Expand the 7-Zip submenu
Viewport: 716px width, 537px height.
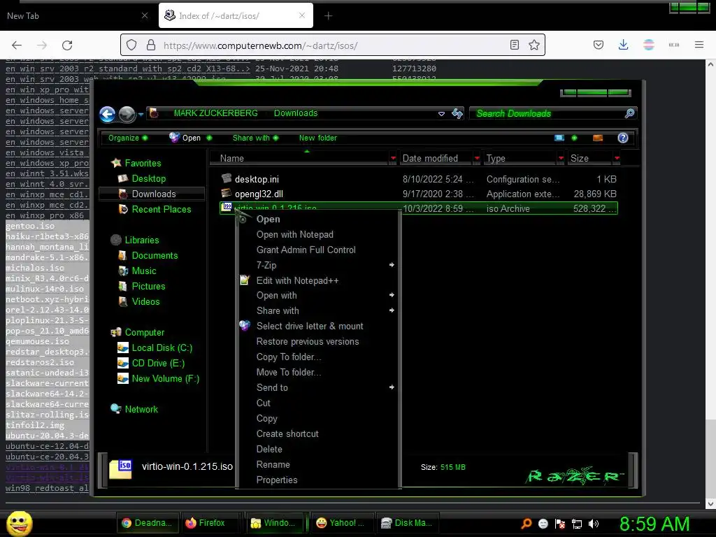pyautogui.click(x=318, y=265)
